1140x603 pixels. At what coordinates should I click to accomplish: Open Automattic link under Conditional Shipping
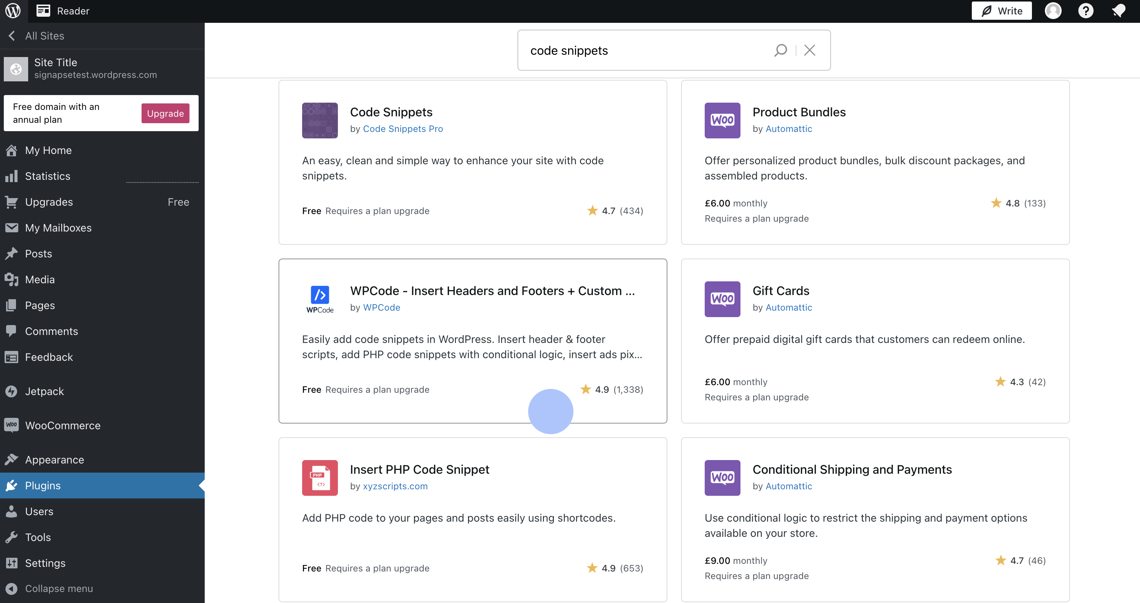point(789,486)
